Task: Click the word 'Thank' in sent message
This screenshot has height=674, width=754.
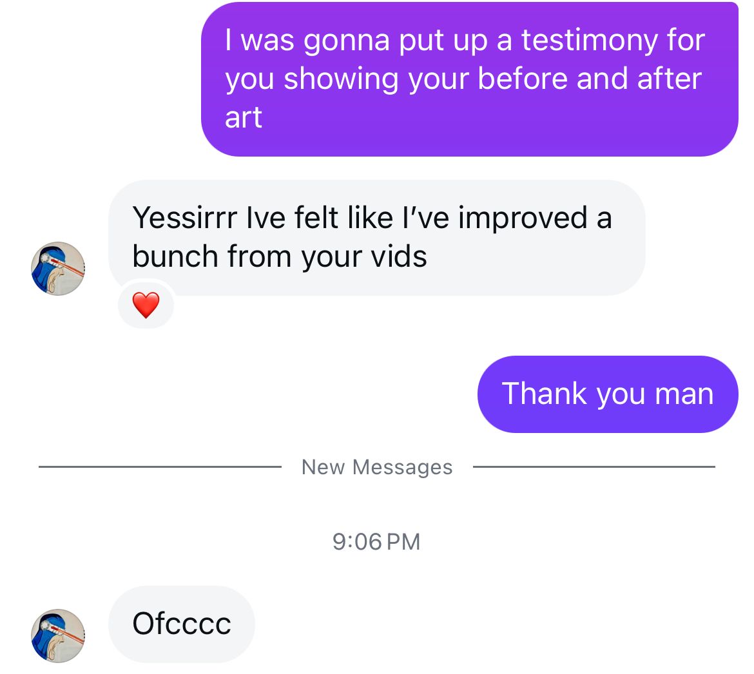Action: click(x=545, y=394)
